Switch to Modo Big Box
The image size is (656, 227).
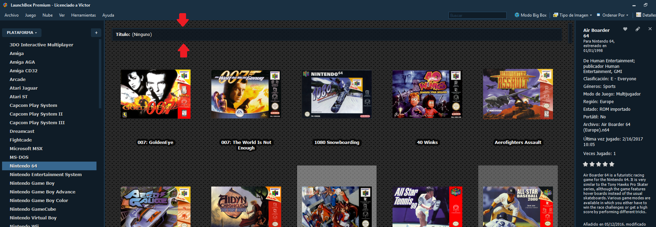click(530, 15)
